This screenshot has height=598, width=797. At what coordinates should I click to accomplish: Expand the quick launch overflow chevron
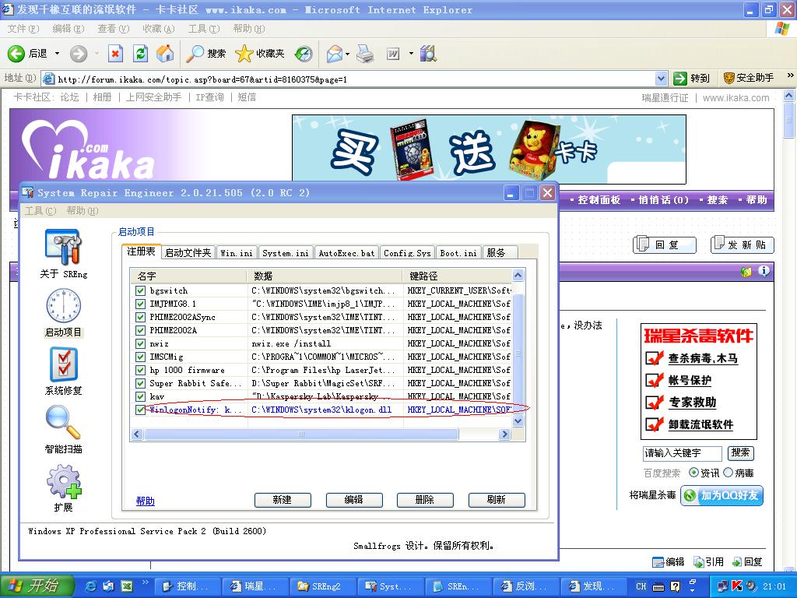(145, 582)
